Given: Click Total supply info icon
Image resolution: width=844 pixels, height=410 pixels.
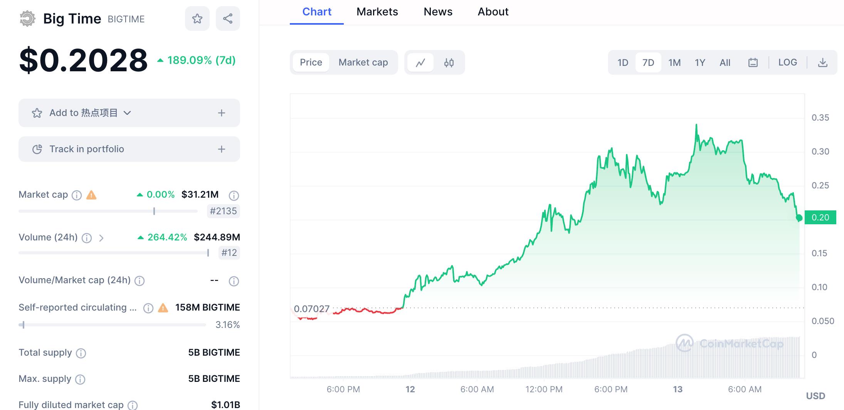Looking at the screenshot, I should pos(81,353).
